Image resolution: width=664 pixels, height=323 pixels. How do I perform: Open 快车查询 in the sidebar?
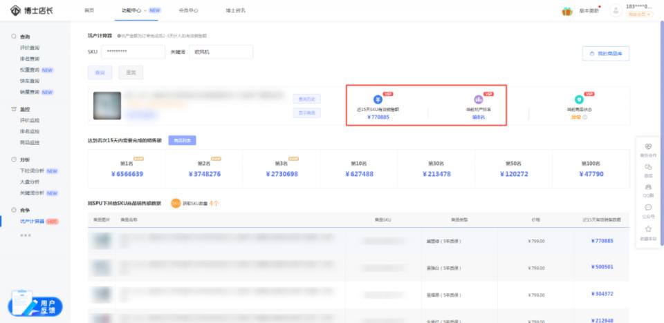30,81
